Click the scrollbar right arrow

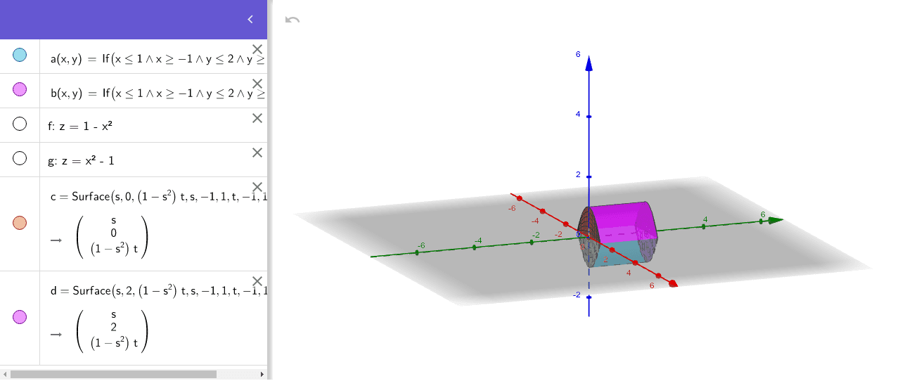(x=262, y=374)
